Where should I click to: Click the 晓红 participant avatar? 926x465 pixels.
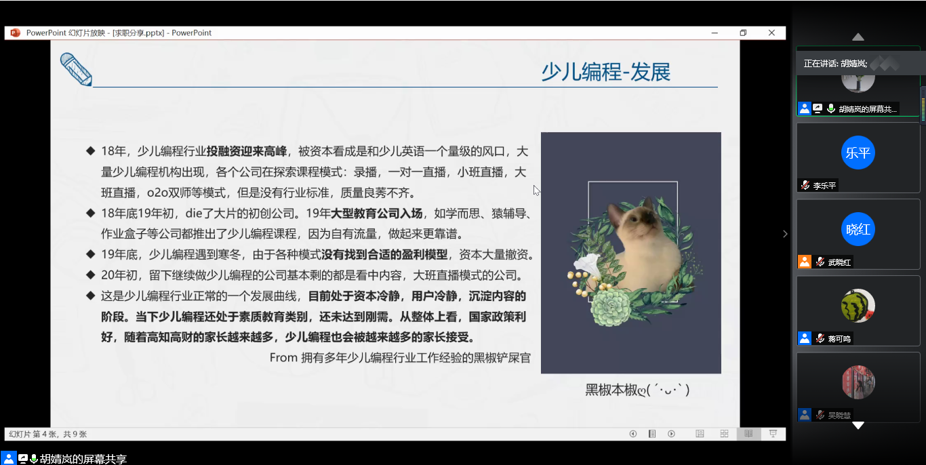coord(858,230)
